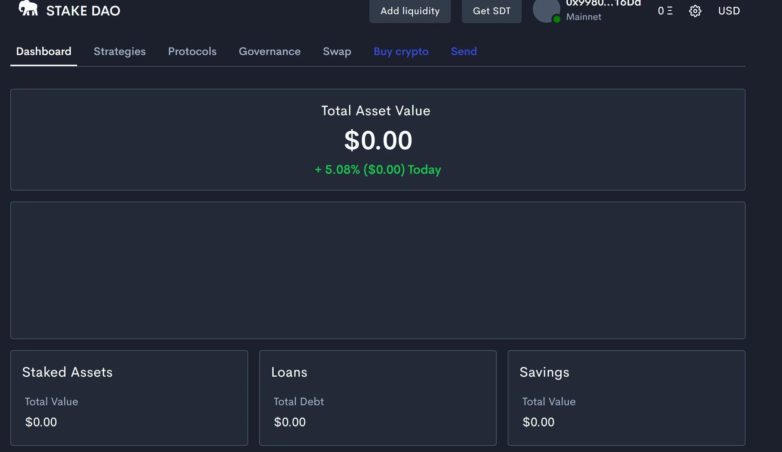The height and width of the screenshot is (452, 782).
Task: Open the Protocols tab
Action: (192, 52)
